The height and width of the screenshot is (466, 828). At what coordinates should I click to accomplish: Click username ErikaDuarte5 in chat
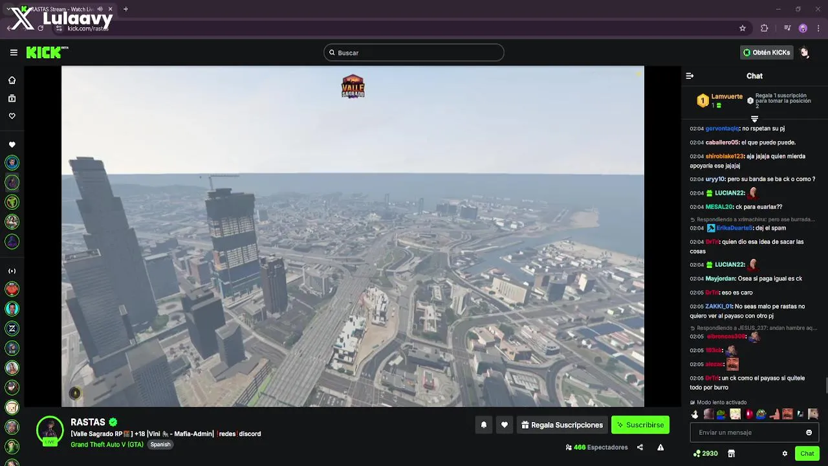click(734, 228)
